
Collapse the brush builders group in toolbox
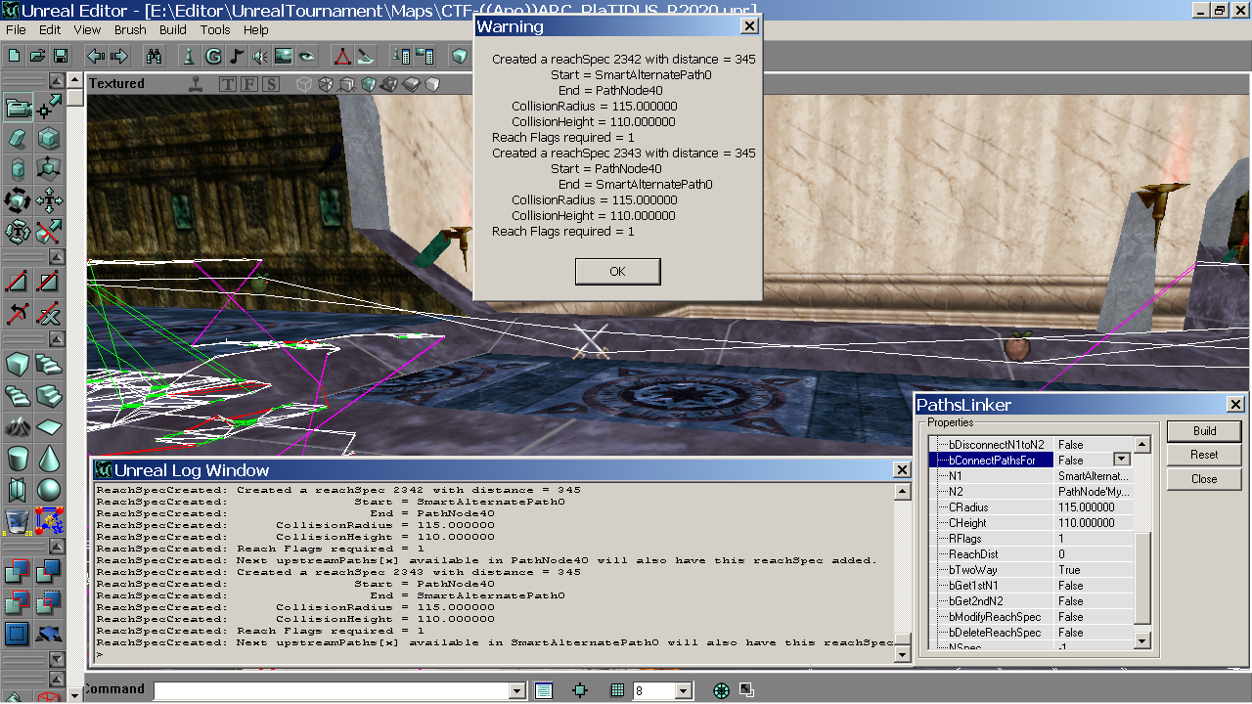click(x=58, y=338)
